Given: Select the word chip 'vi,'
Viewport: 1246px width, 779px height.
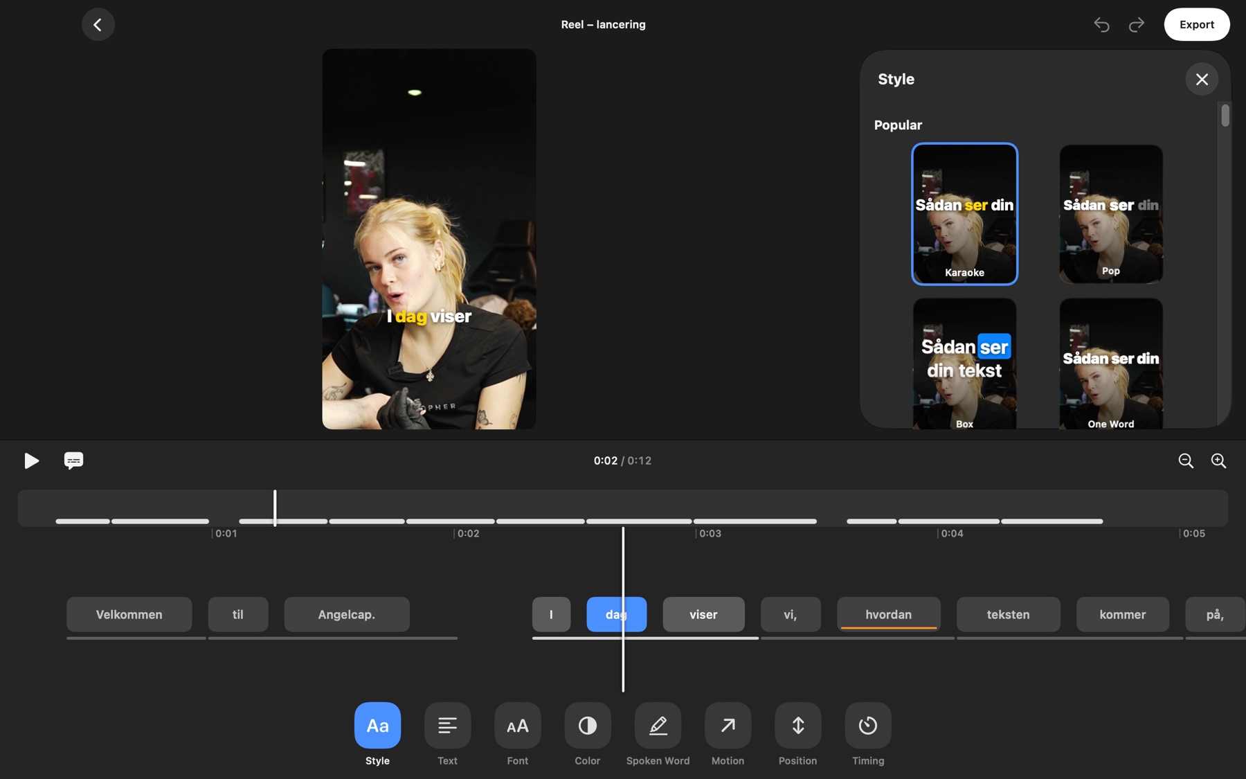Looking at the screenshot, I should (791, 614).
